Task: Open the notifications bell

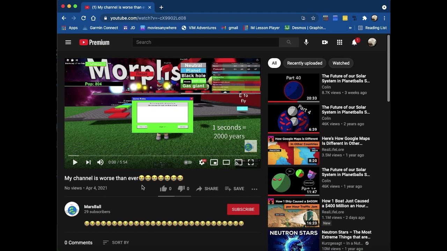Action: [354, 43]
